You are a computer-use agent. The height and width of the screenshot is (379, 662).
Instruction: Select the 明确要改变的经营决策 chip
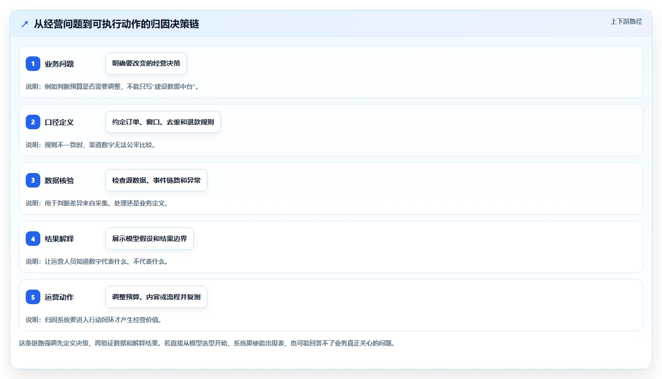pos(146,64)
